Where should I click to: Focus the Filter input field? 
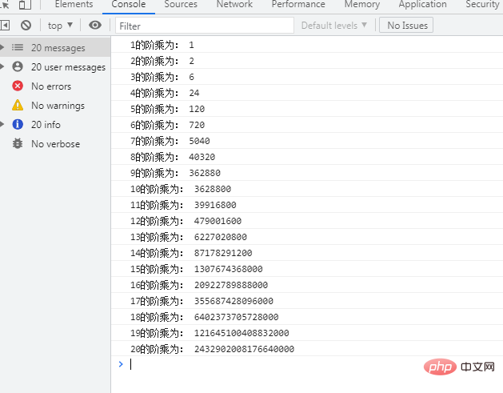pos(205,26)
